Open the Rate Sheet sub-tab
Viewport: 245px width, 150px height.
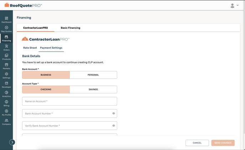click(x=30, y=48)
